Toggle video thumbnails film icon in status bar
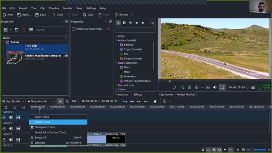Image resolution: width=272 pixels, height=153 pixels. tap(214, 150)
